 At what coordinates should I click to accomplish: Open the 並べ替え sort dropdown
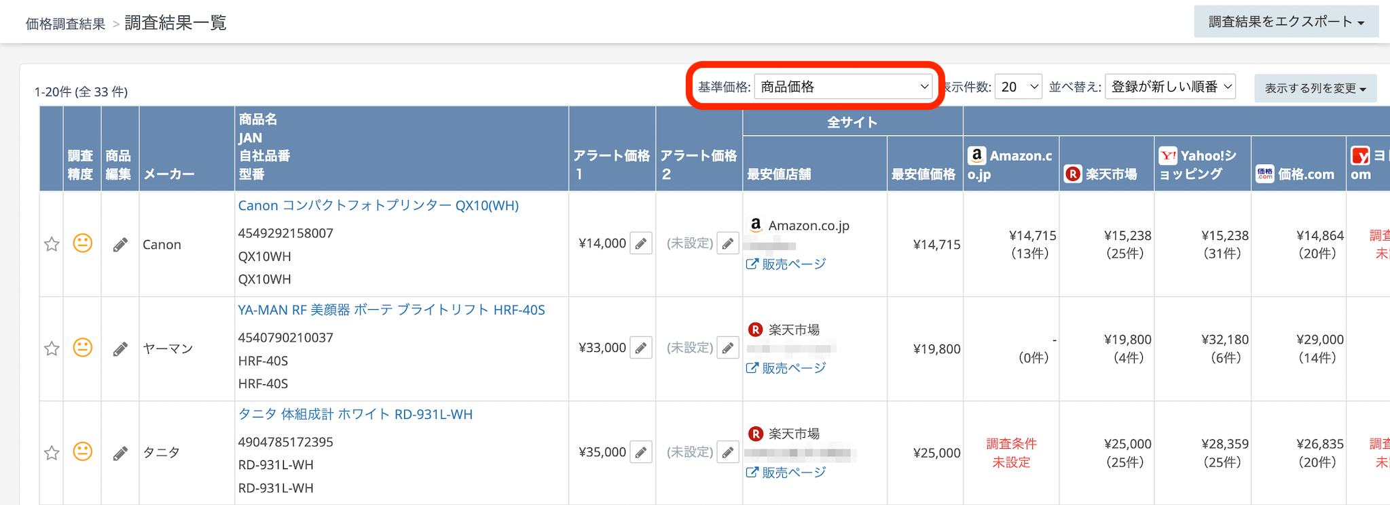1170,87
